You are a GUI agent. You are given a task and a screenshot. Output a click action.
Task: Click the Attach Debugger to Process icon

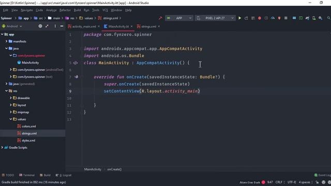tap(279, 18)
